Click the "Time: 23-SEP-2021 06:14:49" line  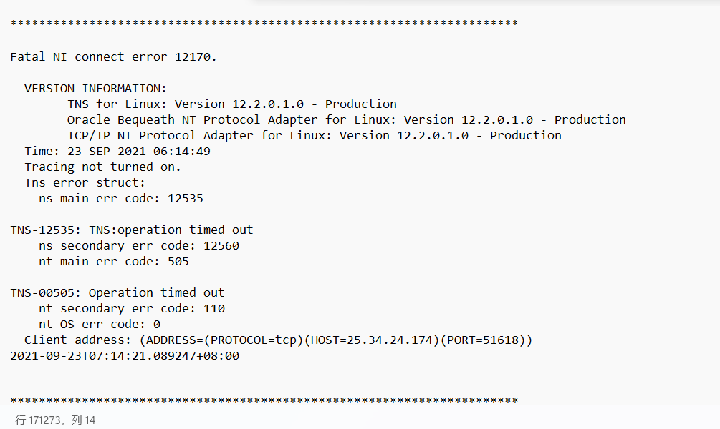coord(117,151)
